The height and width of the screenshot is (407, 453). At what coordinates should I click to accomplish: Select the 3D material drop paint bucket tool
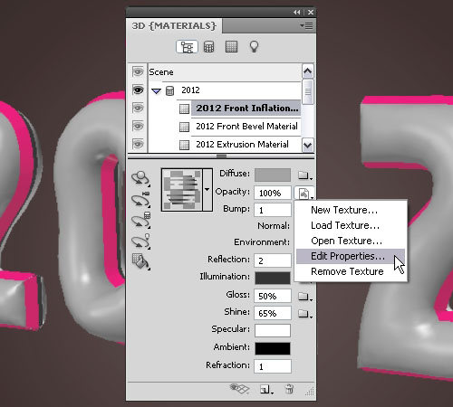pos(141,261)
